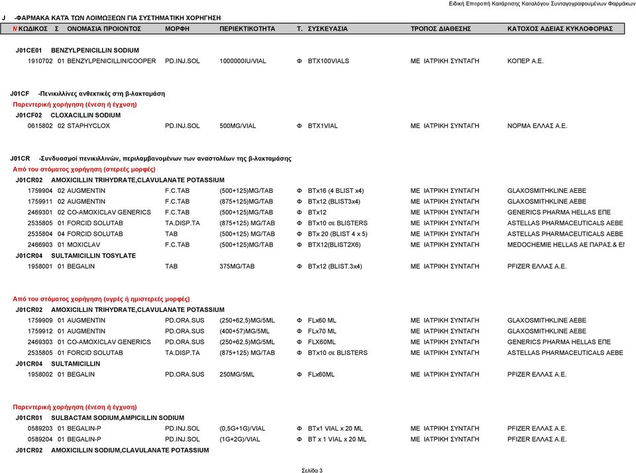Image resolution: width=636 pixels, height=473 pixels.
Task: Click the packaging 'BTX12(BLIST2X6)'
Action: [334, 244]
